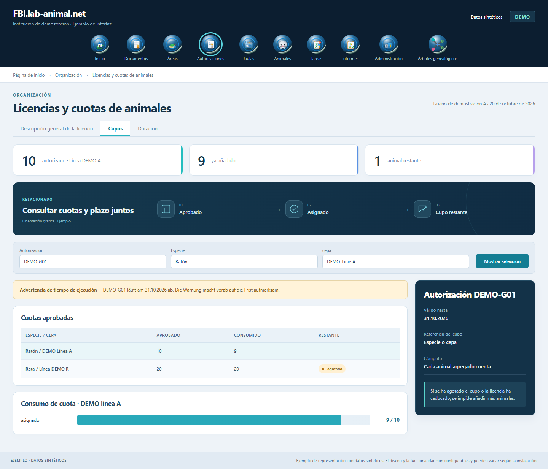This screenshot has width=548, height=469.
Task: Open the Tareas tasks icon
Action: (316, 44)
